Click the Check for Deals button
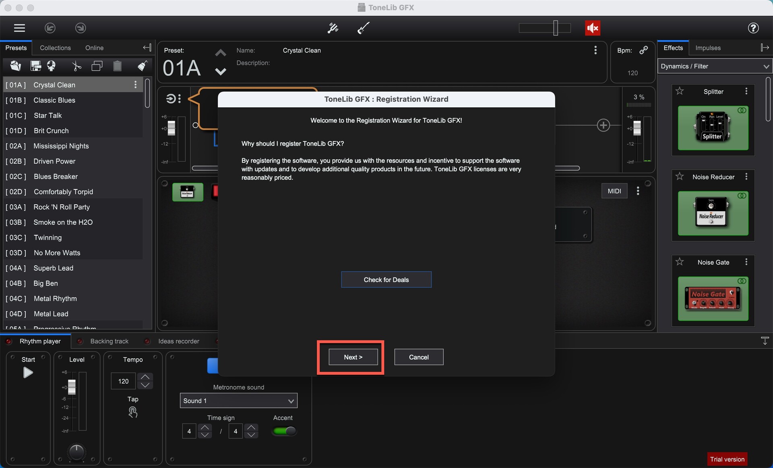This screenshot has width=773, height=468. tap(386, 279)
